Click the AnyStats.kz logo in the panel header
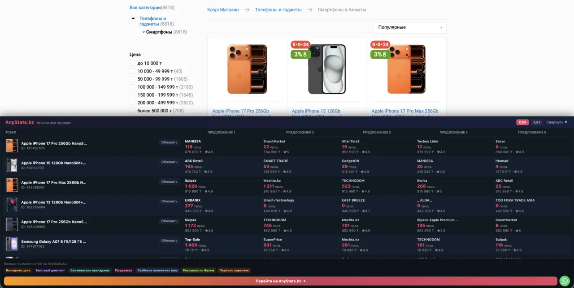 19,122
